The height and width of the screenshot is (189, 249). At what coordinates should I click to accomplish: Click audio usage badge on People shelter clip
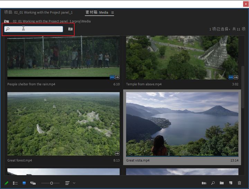click(x=117, y=77)
